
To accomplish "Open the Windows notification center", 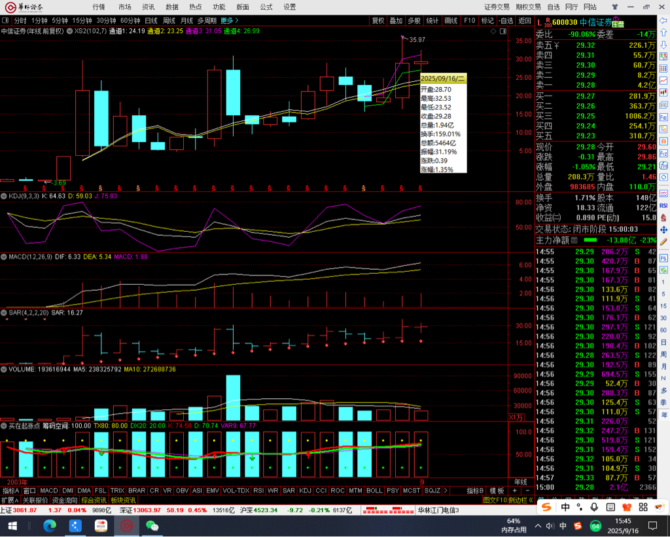I will click(653, 526).
